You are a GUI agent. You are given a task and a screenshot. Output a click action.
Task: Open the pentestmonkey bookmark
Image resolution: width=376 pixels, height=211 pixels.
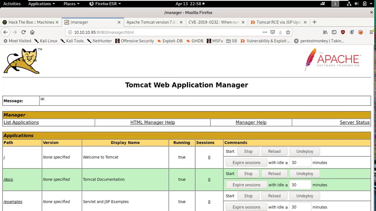(319, 41)
